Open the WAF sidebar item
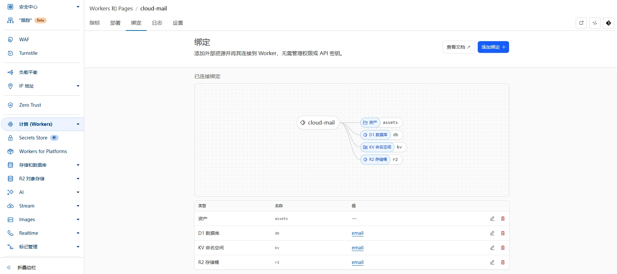Viewport: 617px width, 274px height. pyautogui.click(x=24, y=40)
